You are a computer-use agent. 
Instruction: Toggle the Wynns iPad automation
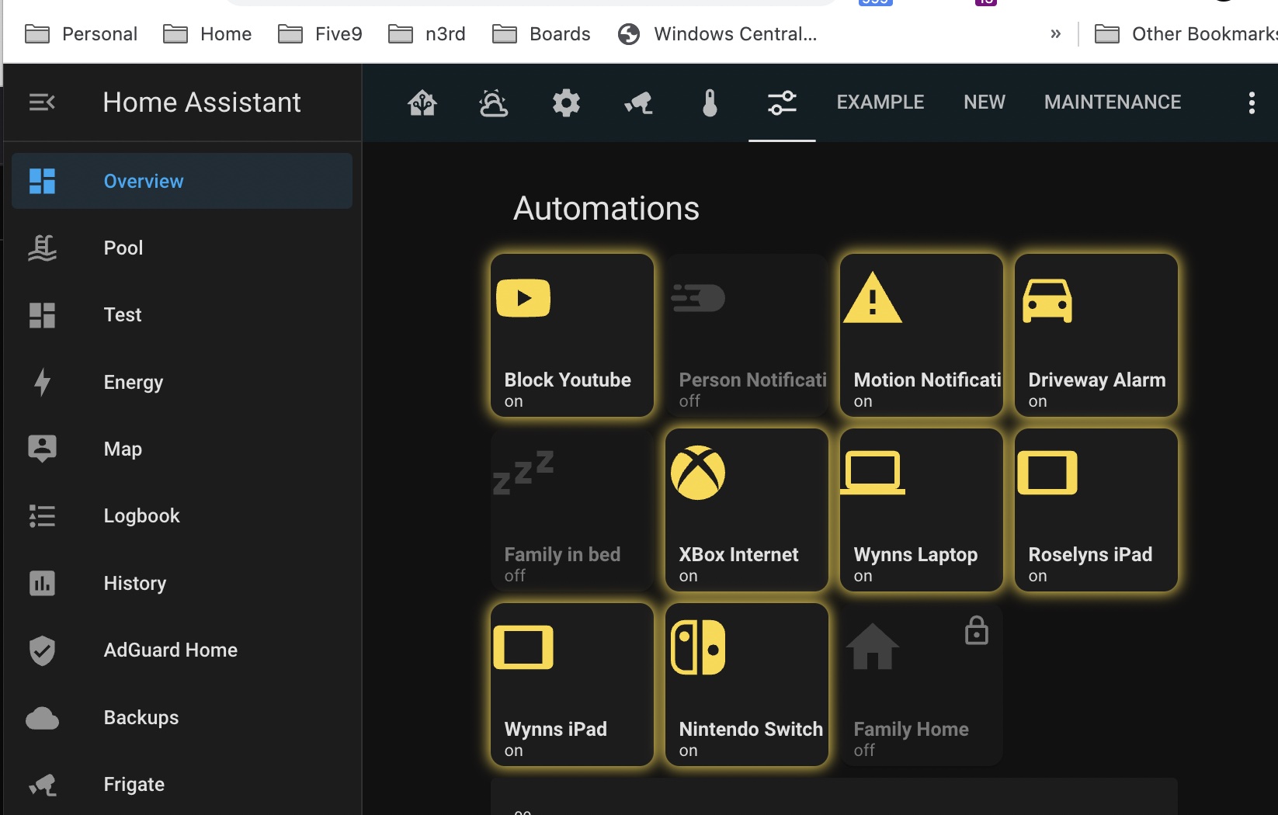pyautogui.click(x=572, y=685)
